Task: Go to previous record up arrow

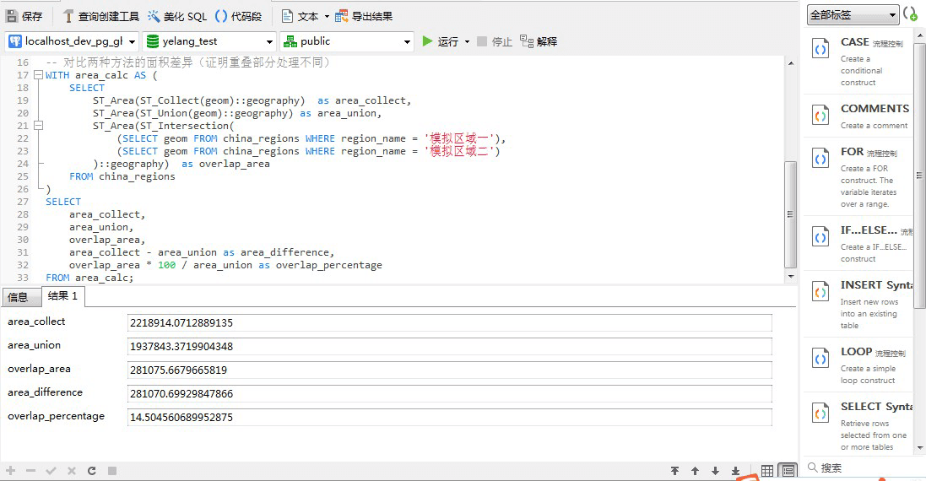Action: pos(695,470)
